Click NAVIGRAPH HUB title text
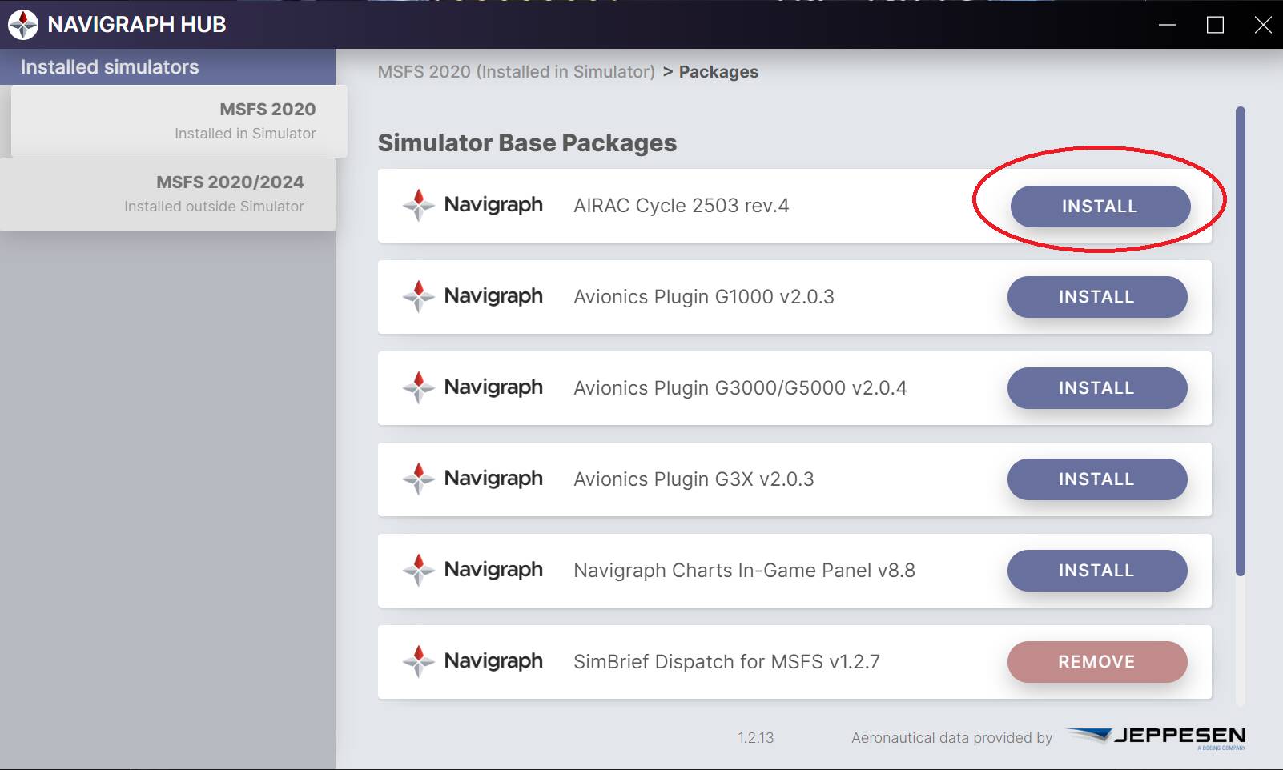The image size is (1283, 770). pos(137,25)
